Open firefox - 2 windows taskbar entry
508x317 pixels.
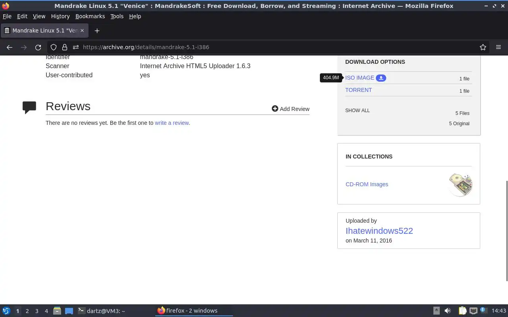pos(194,311)
